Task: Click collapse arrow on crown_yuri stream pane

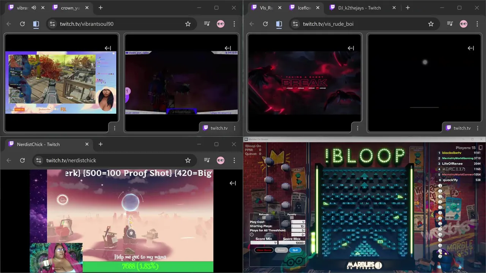Action: tap(228, 48)
